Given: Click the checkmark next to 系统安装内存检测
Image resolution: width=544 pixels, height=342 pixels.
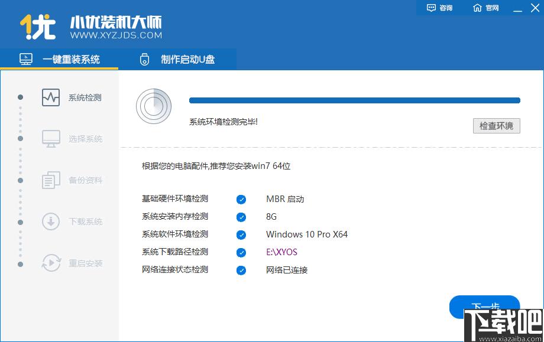Looking at the screenshot, I should (x=241, y=217).
